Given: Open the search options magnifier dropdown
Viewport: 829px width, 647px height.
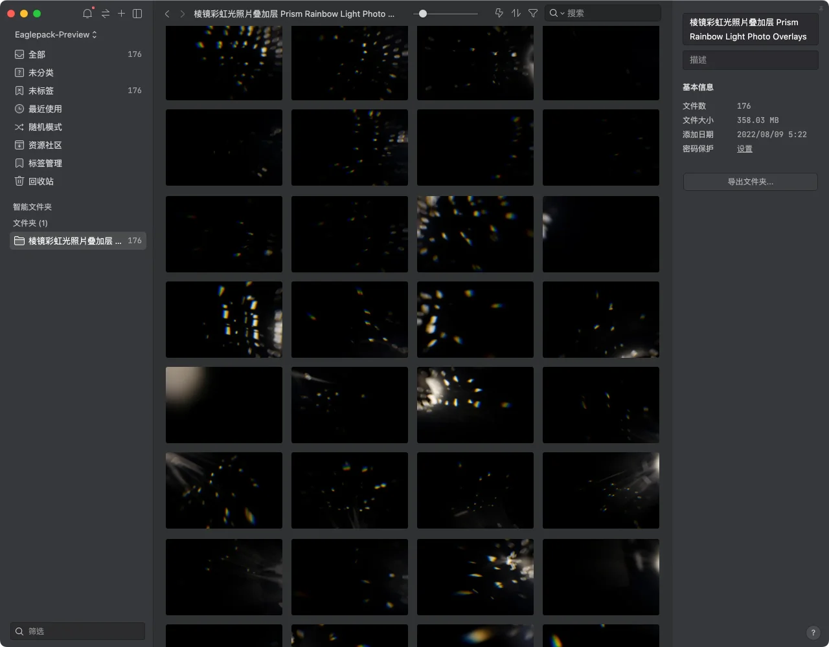Looking at the screenshot, I should tap(557, 13).
